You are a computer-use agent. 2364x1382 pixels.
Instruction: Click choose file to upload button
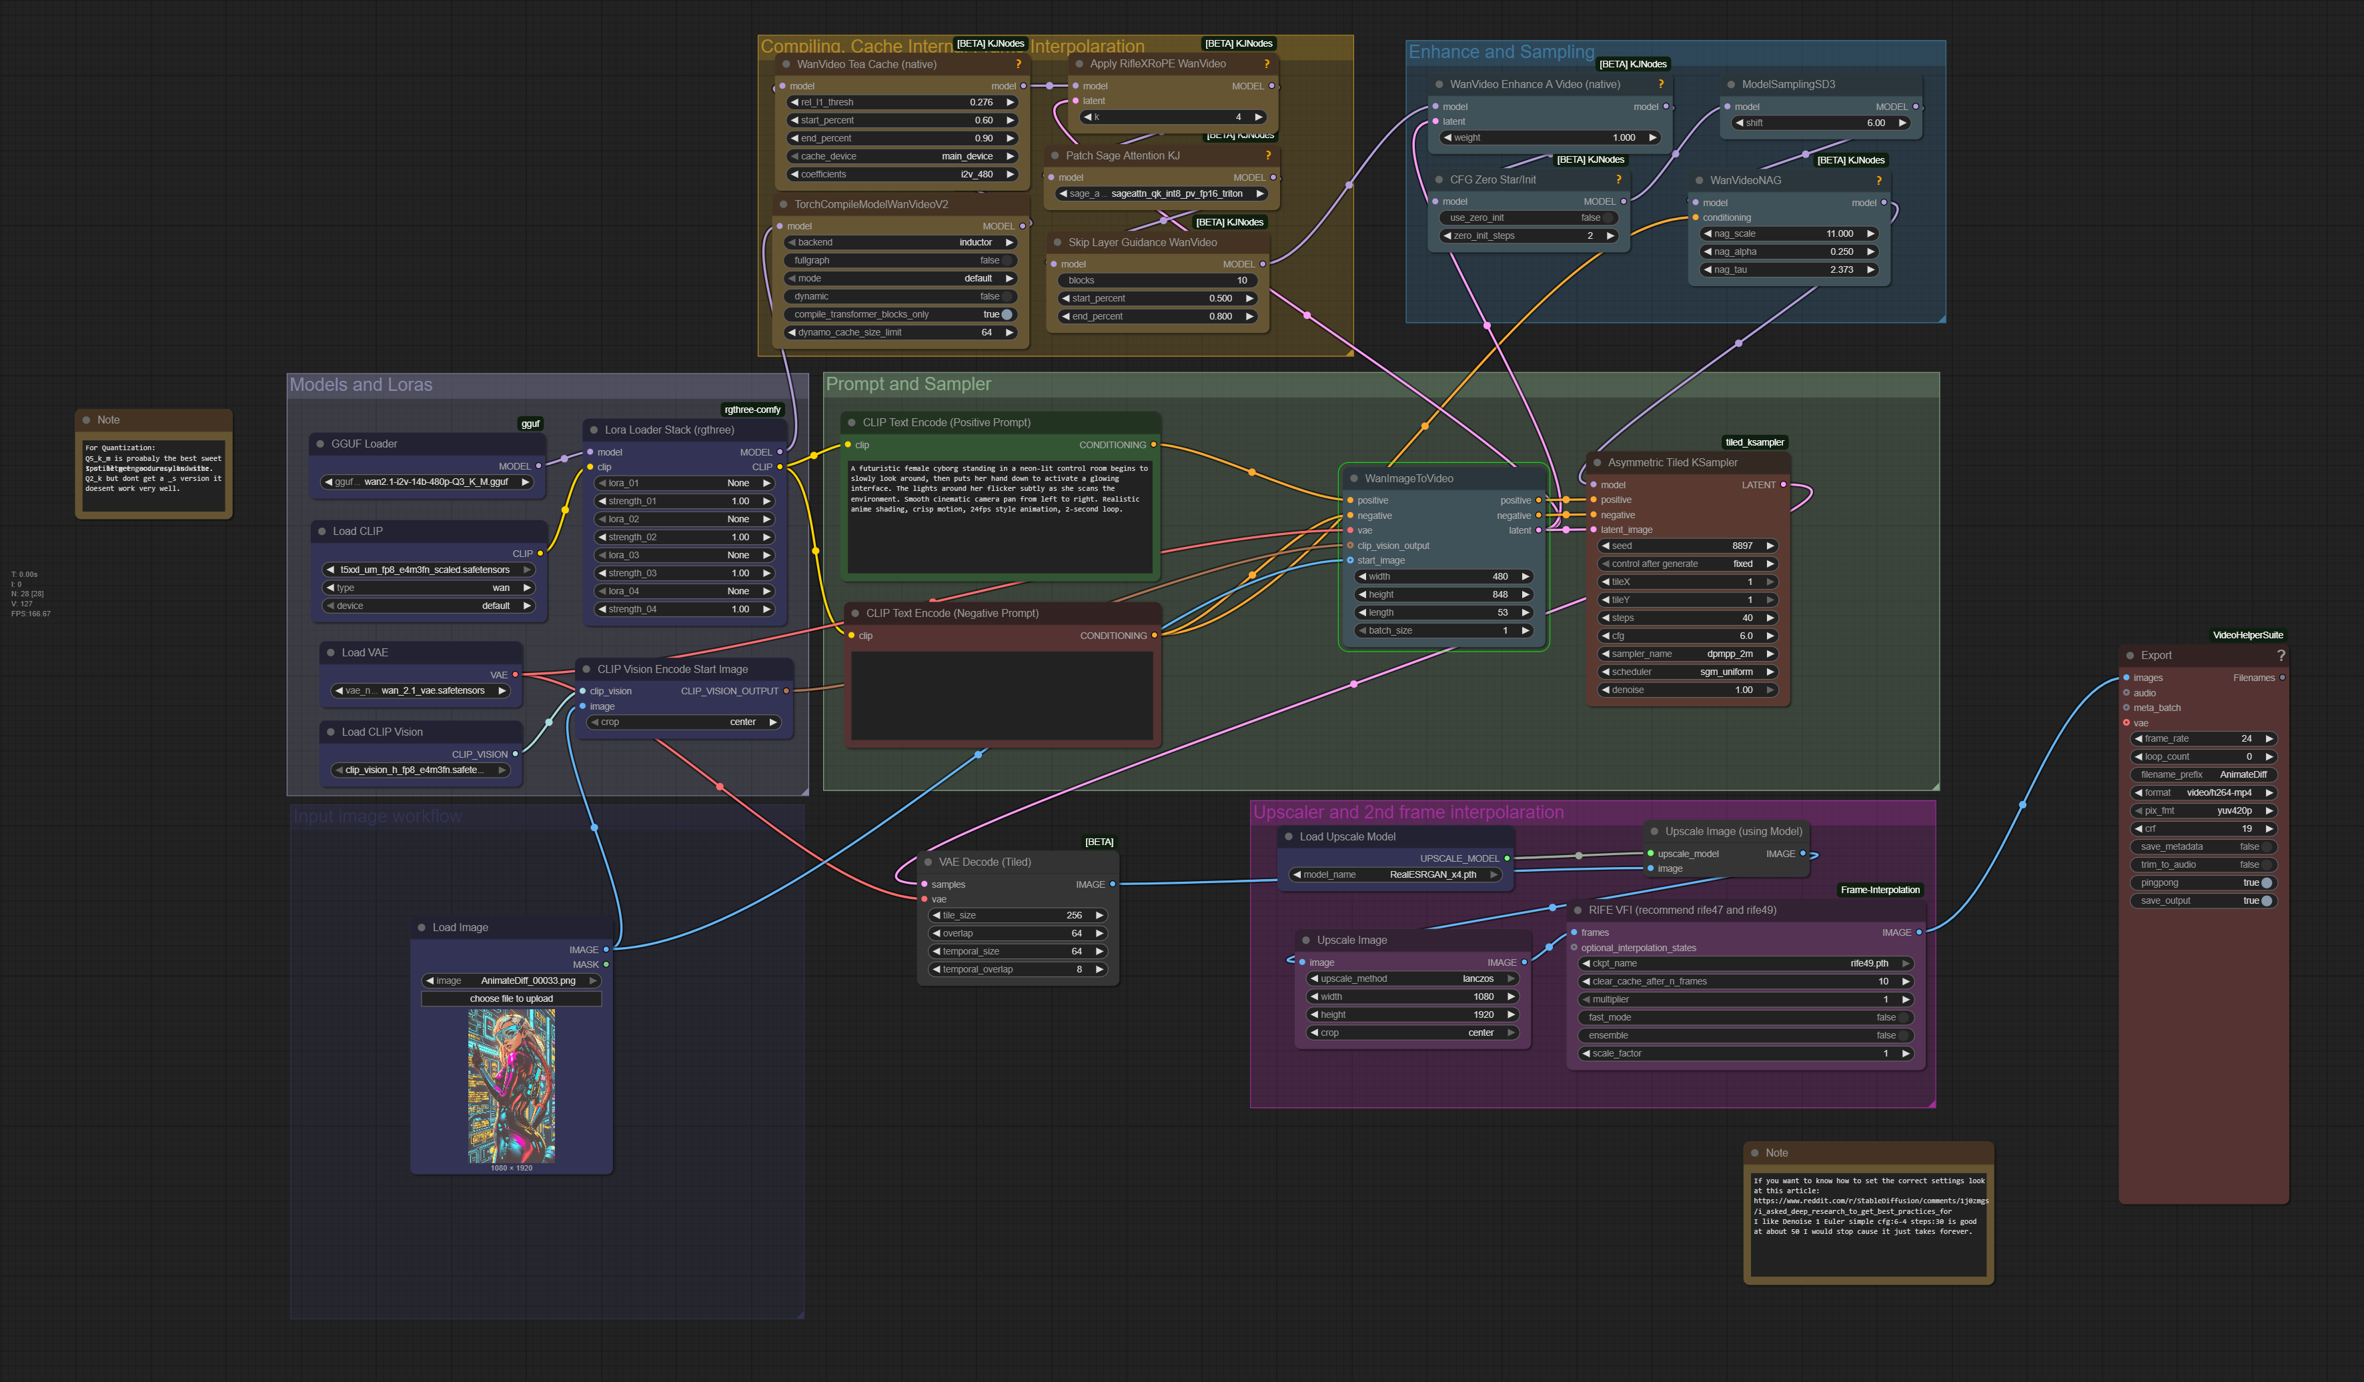(511, 998)
